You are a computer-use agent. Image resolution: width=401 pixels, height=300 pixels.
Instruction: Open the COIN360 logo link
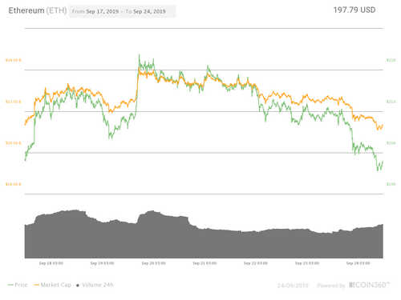[370, 285]
